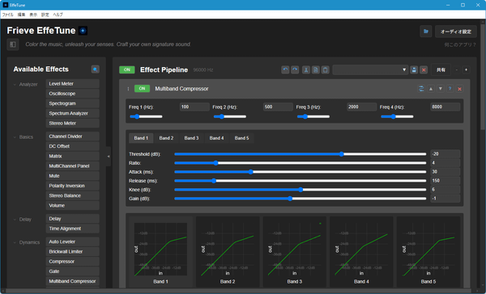Collapse the Basics category

pos(15,137)
